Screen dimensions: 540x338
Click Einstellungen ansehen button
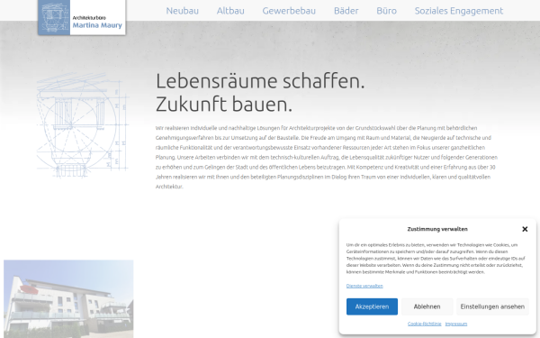click(492, 306)
